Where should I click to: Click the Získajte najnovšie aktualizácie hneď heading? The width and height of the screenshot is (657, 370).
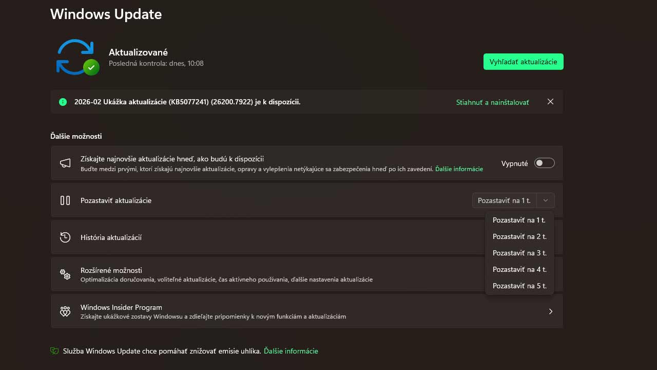click(172, 159)
